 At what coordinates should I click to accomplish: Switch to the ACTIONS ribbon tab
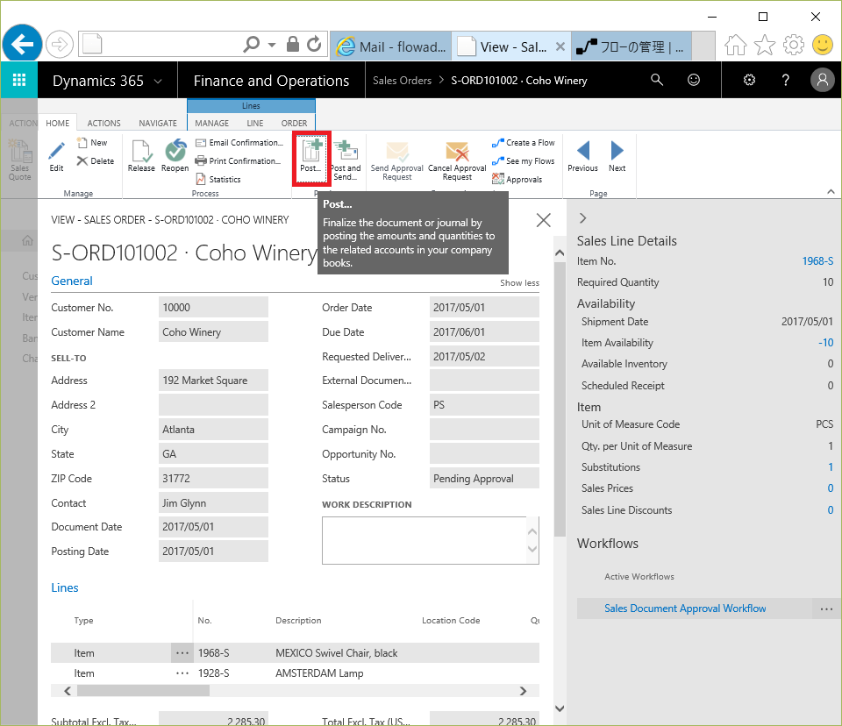(104, 123)
